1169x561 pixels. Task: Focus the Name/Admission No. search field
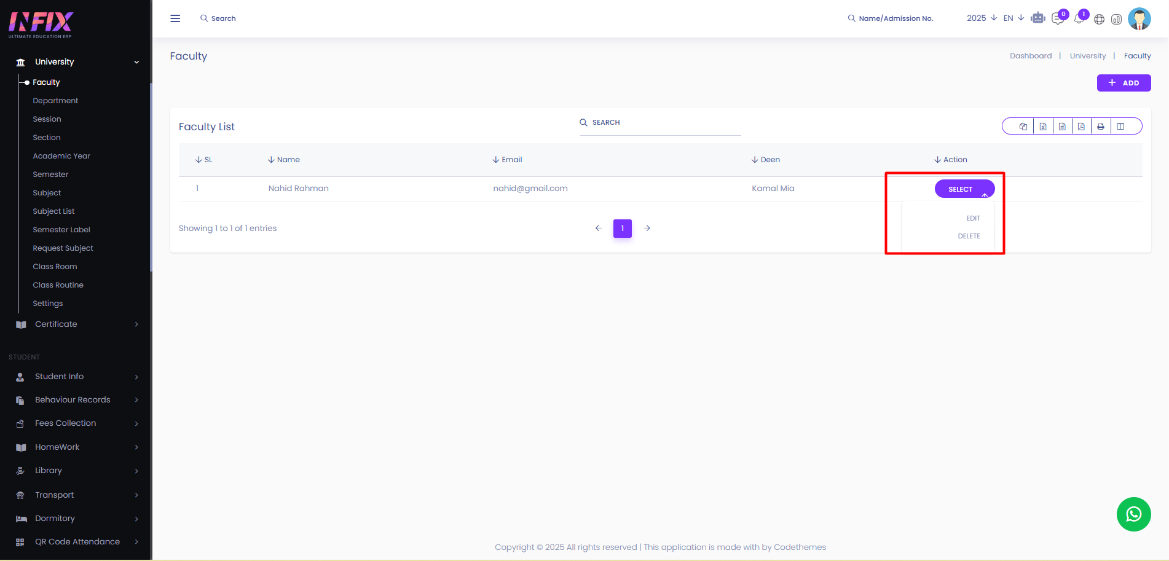click(896, 18)
